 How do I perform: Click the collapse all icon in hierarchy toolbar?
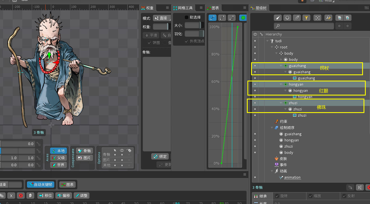click(x=339, y=18)
